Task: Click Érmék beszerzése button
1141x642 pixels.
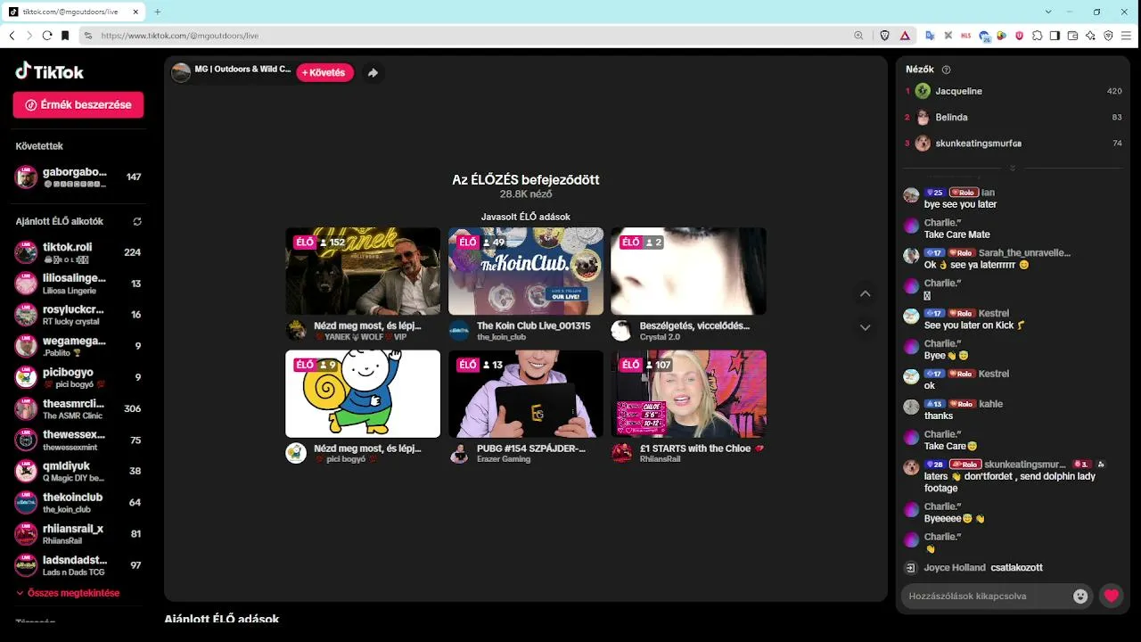Action: 78,104
